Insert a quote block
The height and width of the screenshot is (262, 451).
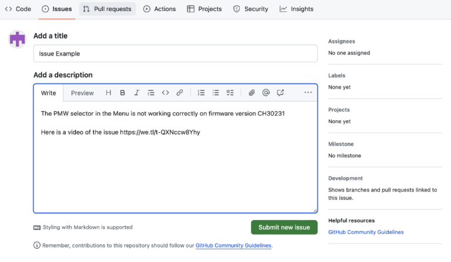[x=151, y=93]
